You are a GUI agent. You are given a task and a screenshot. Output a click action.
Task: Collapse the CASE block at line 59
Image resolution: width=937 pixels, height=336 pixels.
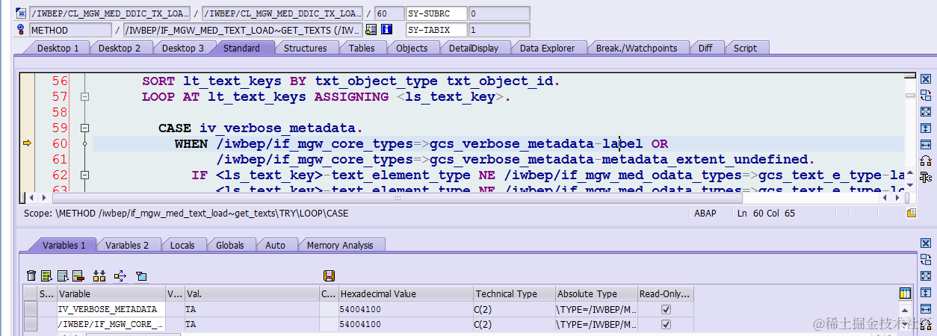(84, 128)
